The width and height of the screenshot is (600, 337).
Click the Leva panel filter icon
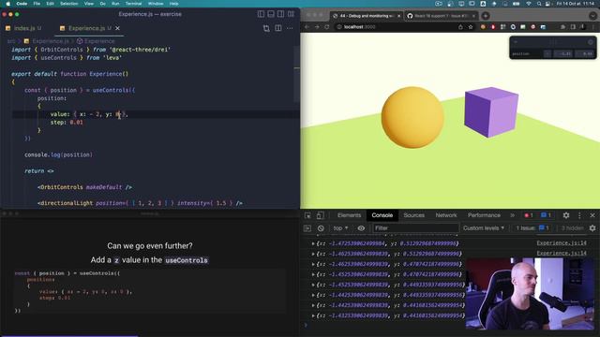point(591,42)
